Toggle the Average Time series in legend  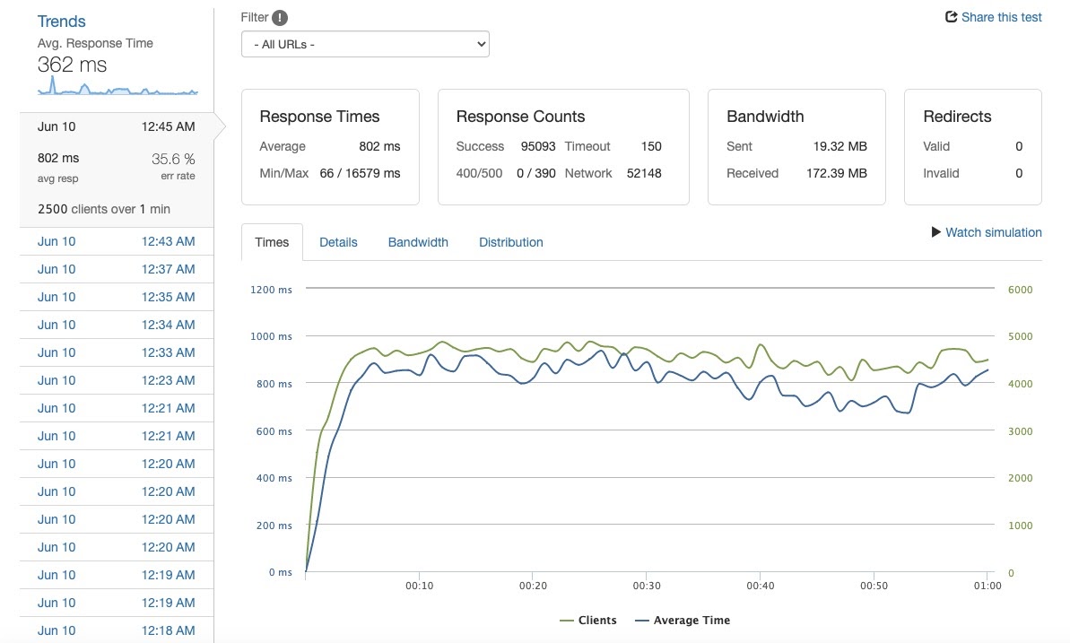click(683, 620)
